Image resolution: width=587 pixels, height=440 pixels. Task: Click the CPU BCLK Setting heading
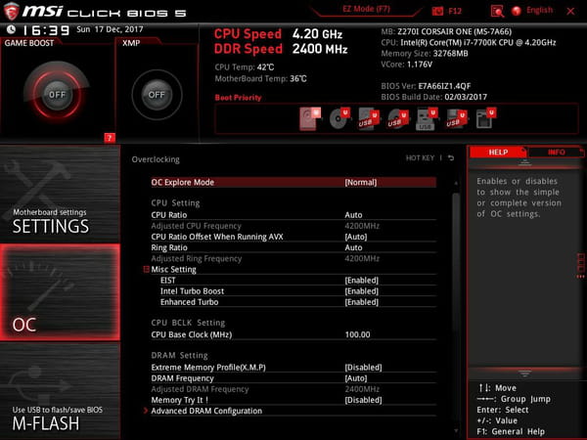click(188, 323)
